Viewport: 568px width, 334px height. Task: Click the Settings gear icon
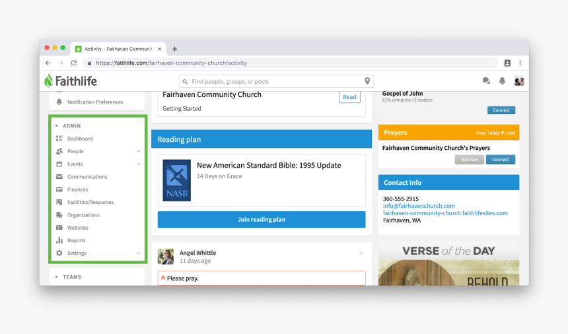59,253
